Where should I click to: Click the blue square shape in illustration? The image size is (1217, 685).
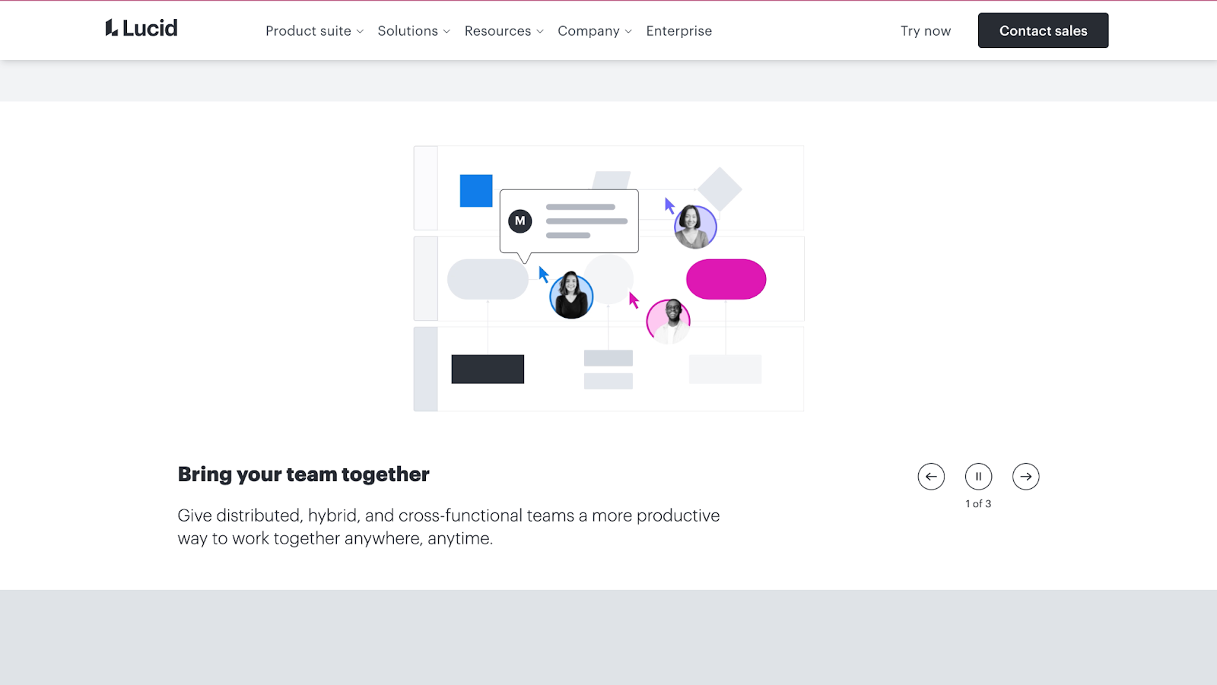pos(476,191)
